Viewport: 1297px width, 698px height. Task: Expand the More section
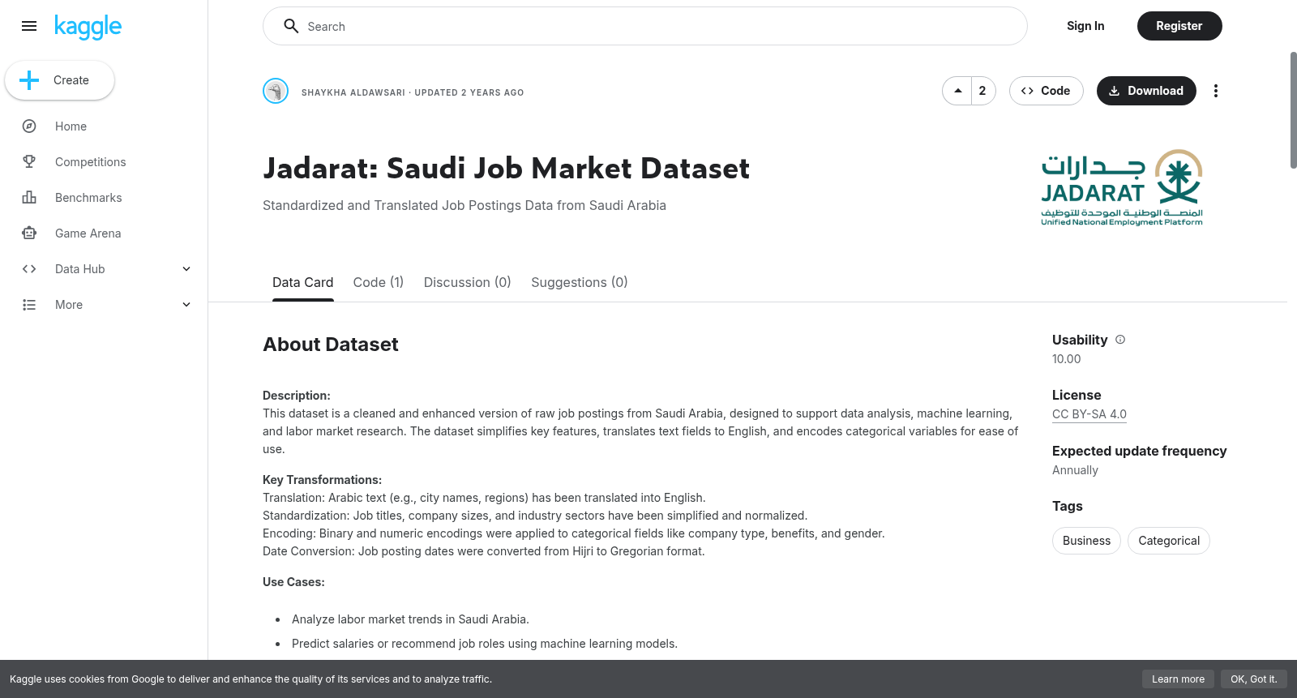click(x=186, y=305)
